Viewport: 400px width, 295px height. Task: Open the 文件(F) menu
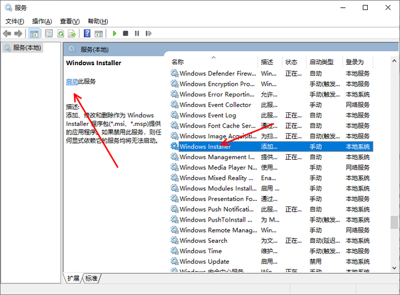coord(15,21)
